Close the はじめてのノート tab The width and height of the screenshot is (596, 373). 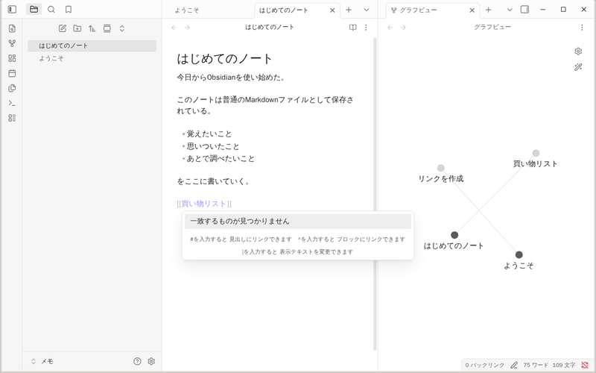pos(332,10)
